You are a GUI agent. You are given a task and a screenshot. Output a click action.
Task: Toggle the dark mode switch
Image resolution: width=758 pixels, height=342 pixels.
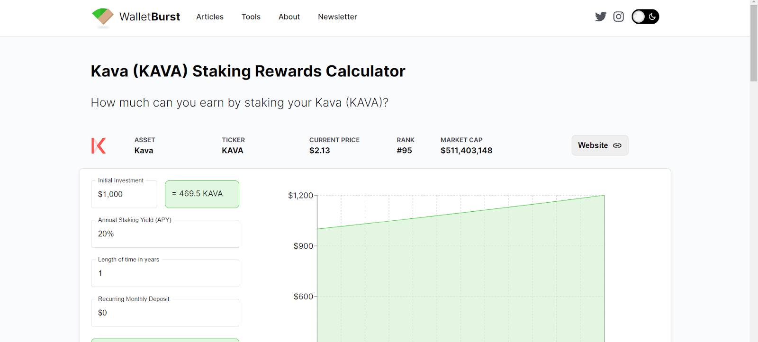[x=645, y=17]
